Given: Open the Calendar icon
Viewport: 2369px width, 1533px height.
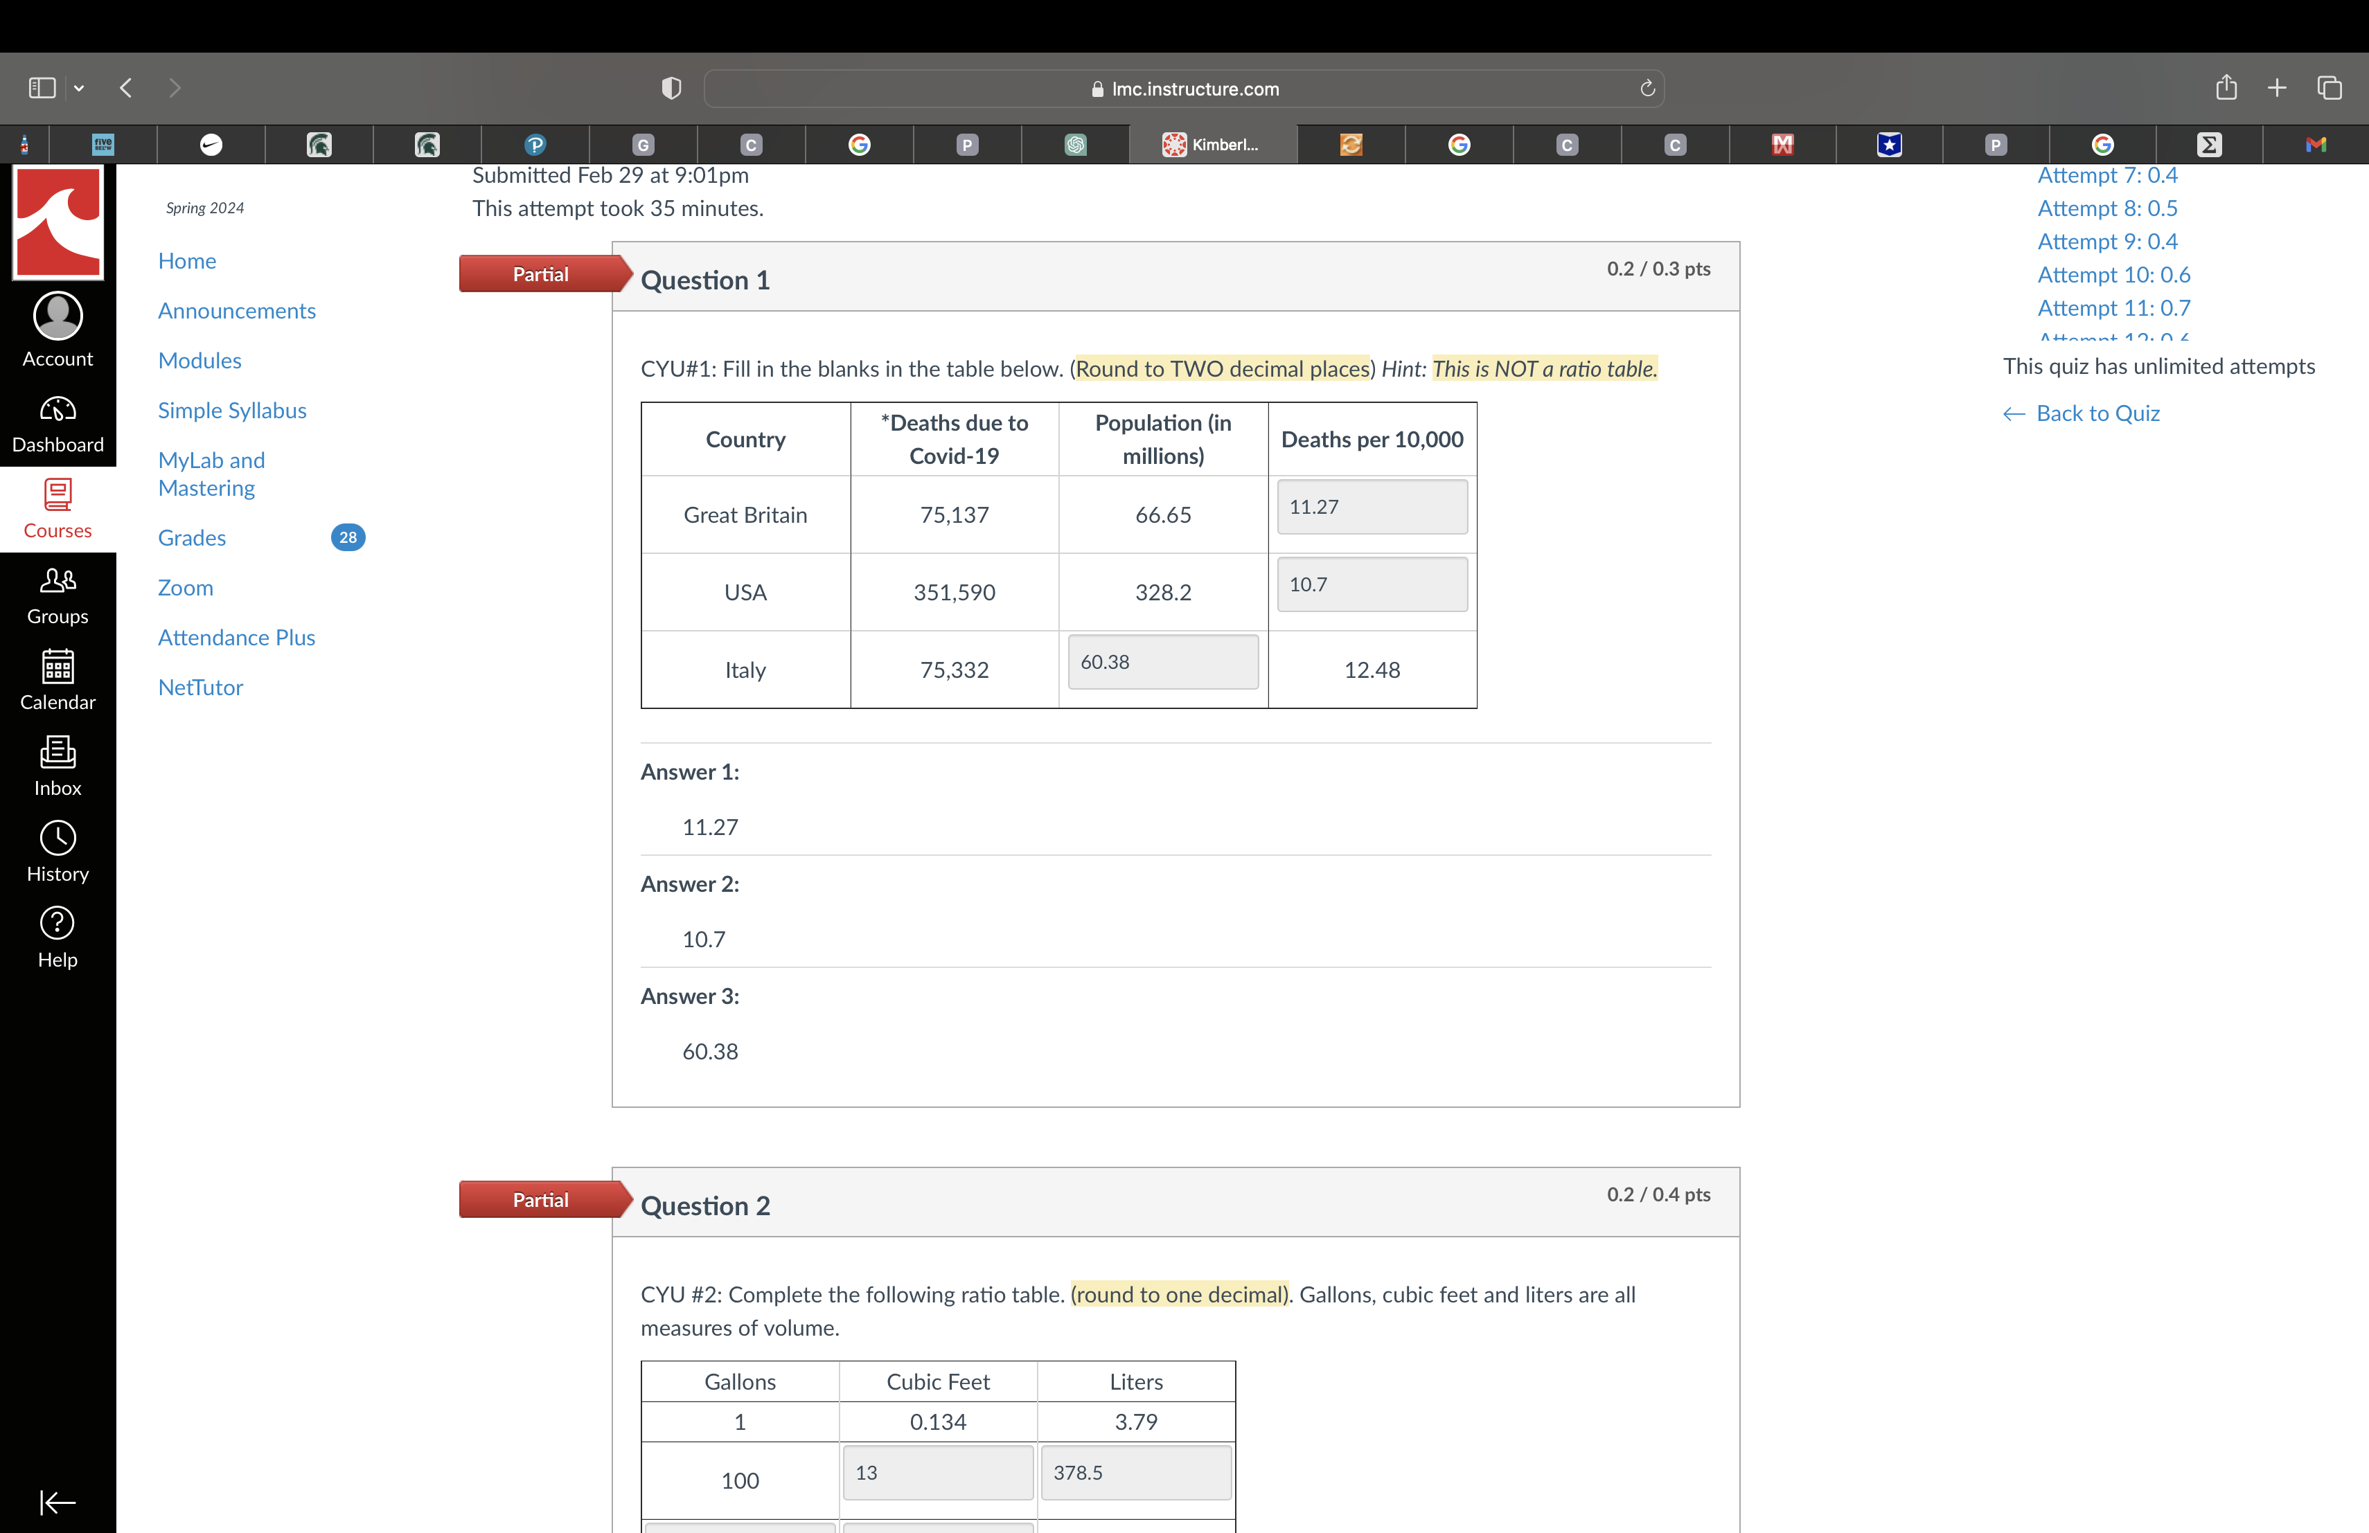Looking at the screenshot, I should point(57,667).
